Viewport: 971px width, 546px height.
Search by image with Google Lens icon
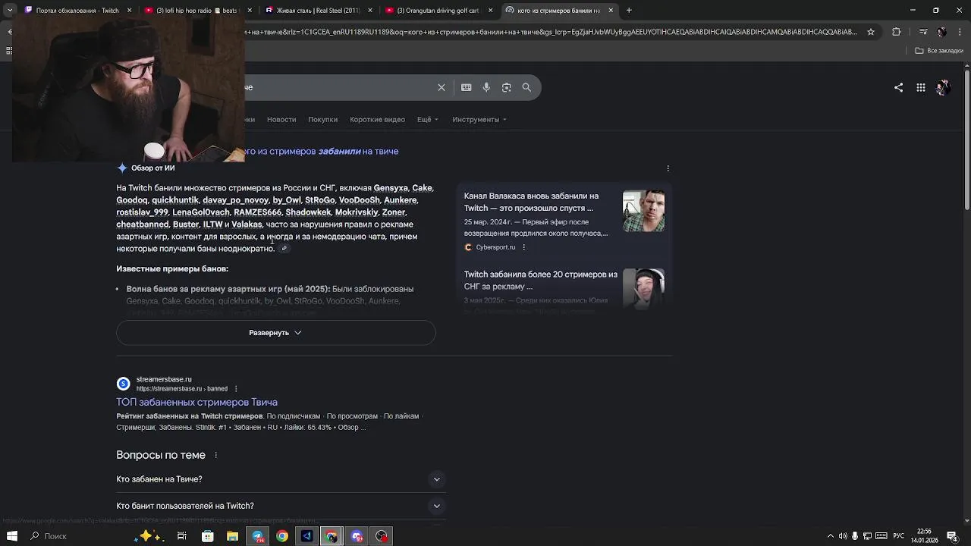(507, 87)
